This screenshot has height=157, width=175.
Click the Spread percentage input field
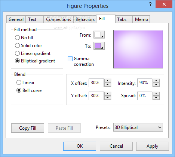coord(145,96)
